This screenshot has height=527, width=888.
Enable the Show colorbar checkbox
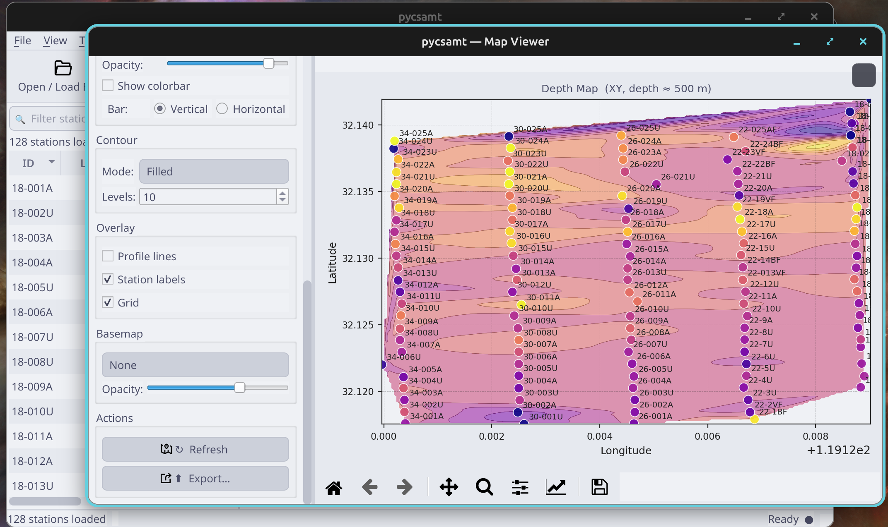click(x=108, y=86)
